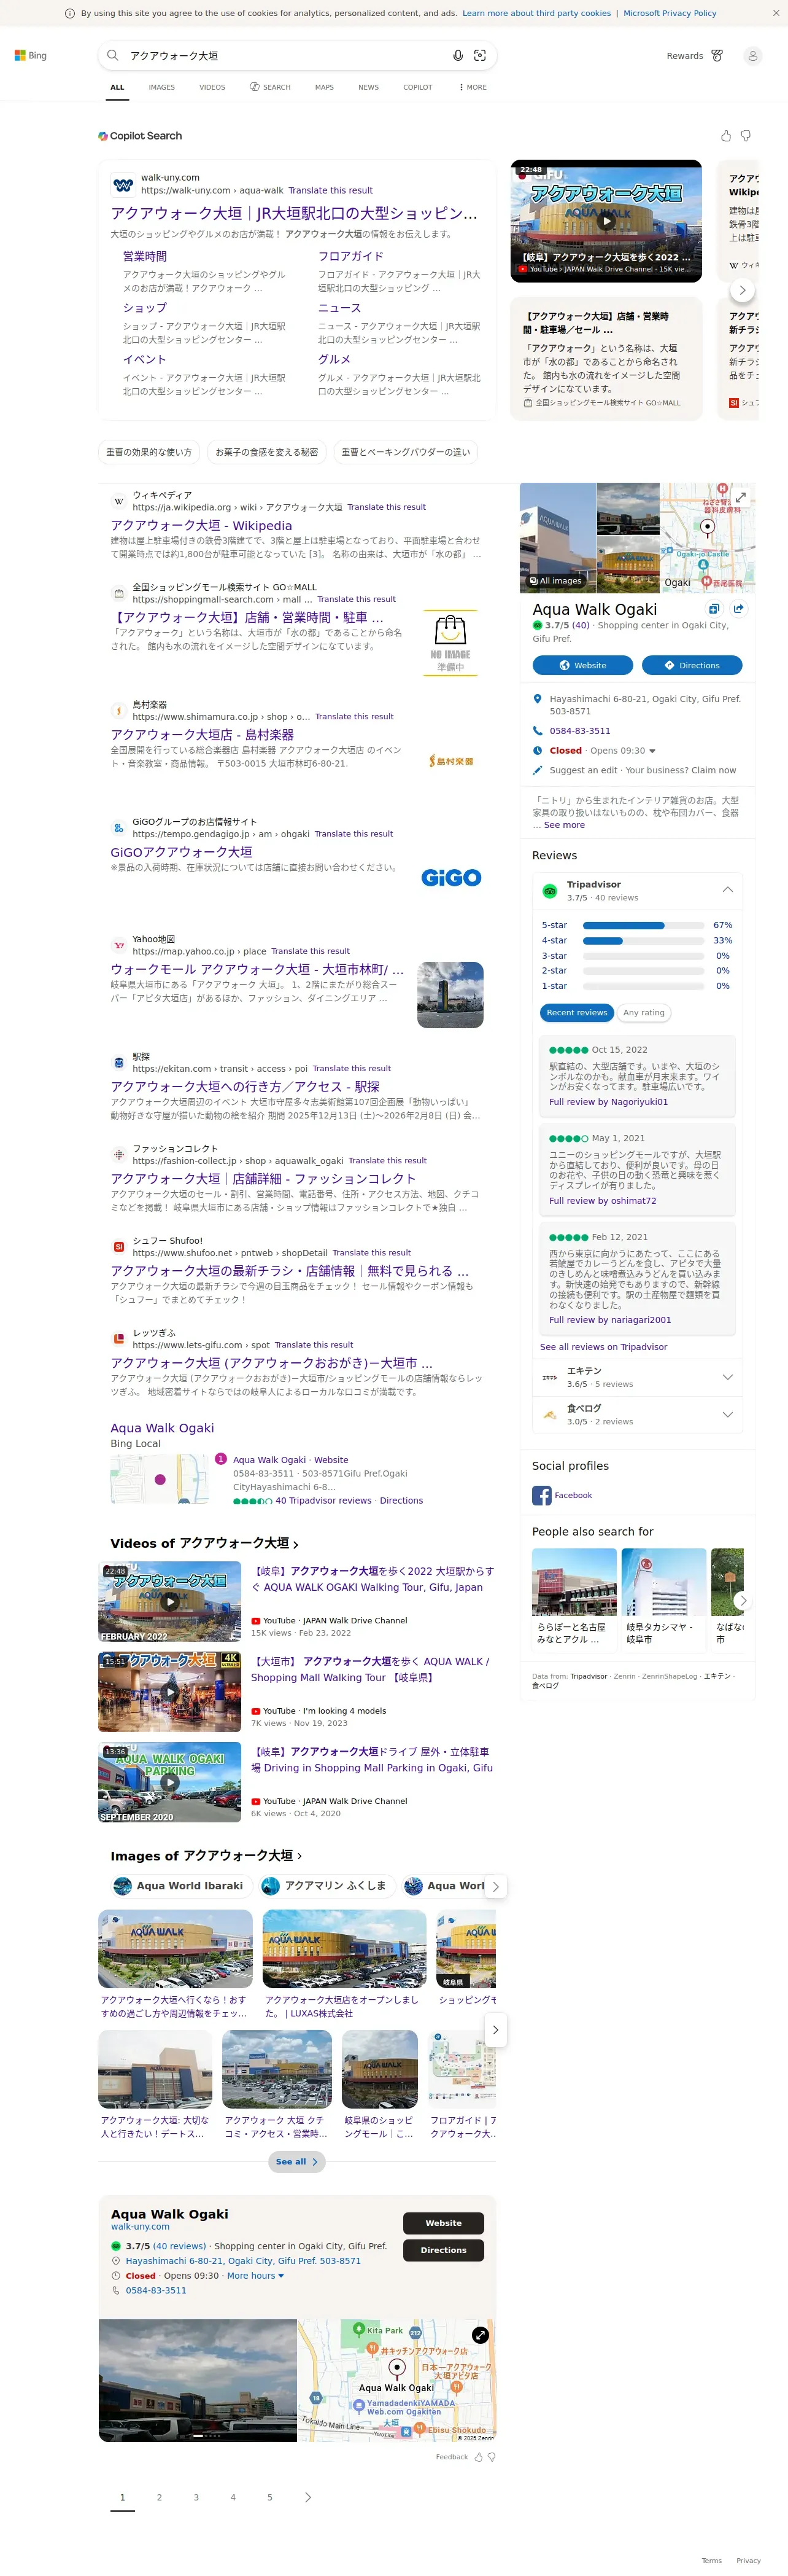Viewport: 788px width, 2576px height.
Task: Open the MORE search menu
Action: click(473, 87)
